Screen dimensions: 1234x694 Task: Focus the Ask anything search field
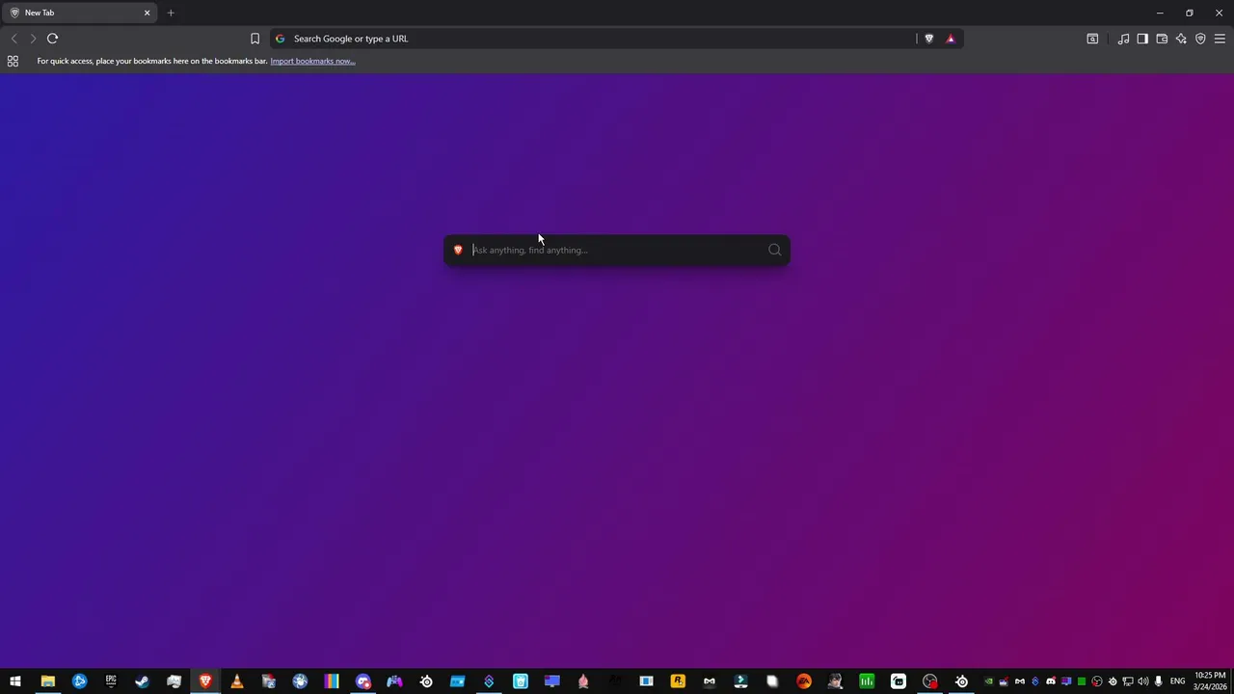click(617, 250)
